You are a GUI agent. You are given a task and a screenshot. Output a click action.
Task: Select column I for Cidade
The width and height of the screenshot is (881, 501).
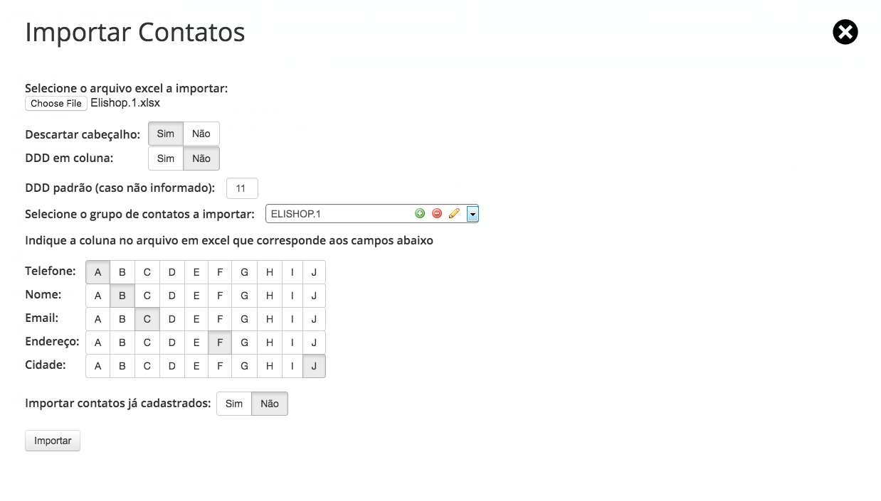click(292, 366)
